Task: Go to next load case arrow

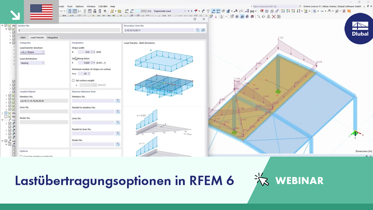Action: coord(192,11)
